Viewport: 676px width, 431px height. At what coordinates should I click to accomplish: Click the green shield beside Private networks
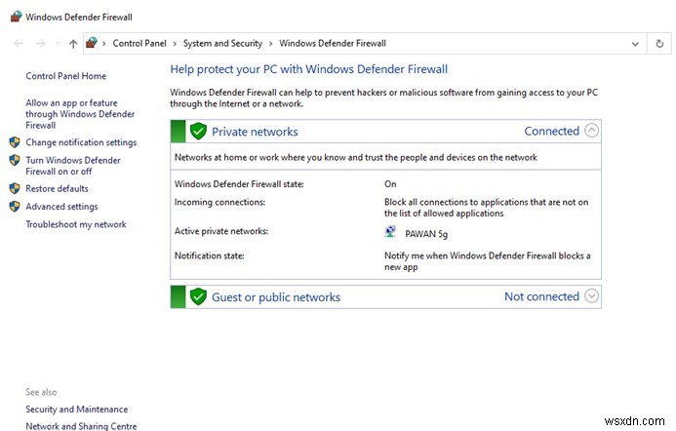coord(198,131)
